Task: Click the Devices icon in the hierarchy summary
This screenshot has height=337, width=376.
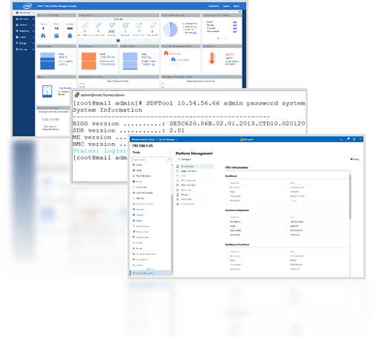Action: click(70, 36)
